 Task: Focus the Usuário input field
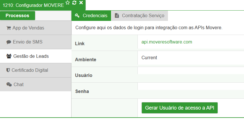pos(191,71)
